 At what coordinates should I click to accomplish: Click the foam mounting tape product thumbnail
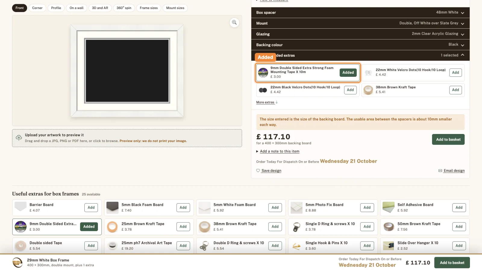click(x=263, y=73)
